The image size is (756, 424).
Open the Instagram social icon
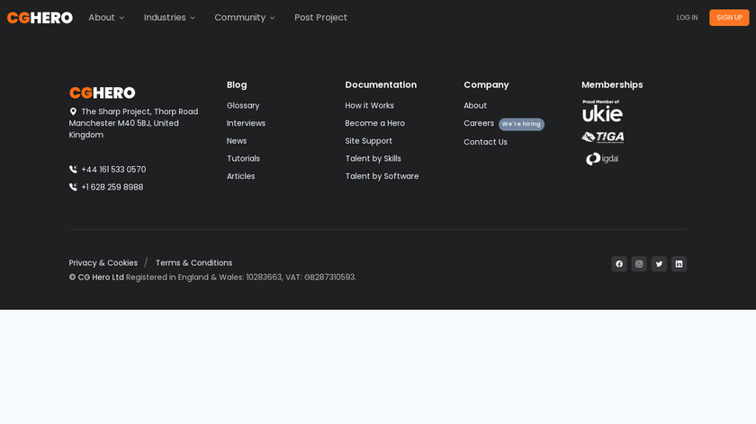639,264
